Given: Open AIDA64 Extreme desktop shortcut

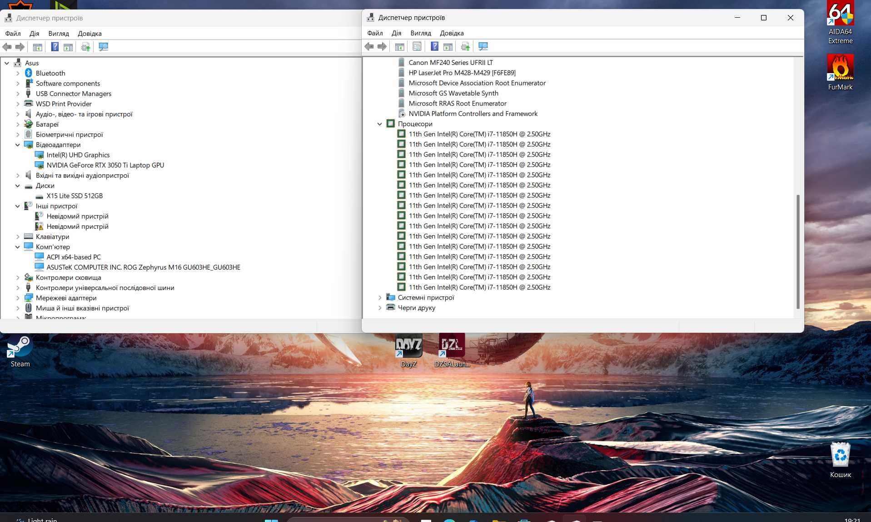Looking at the screenshot, I should [840, 23].
